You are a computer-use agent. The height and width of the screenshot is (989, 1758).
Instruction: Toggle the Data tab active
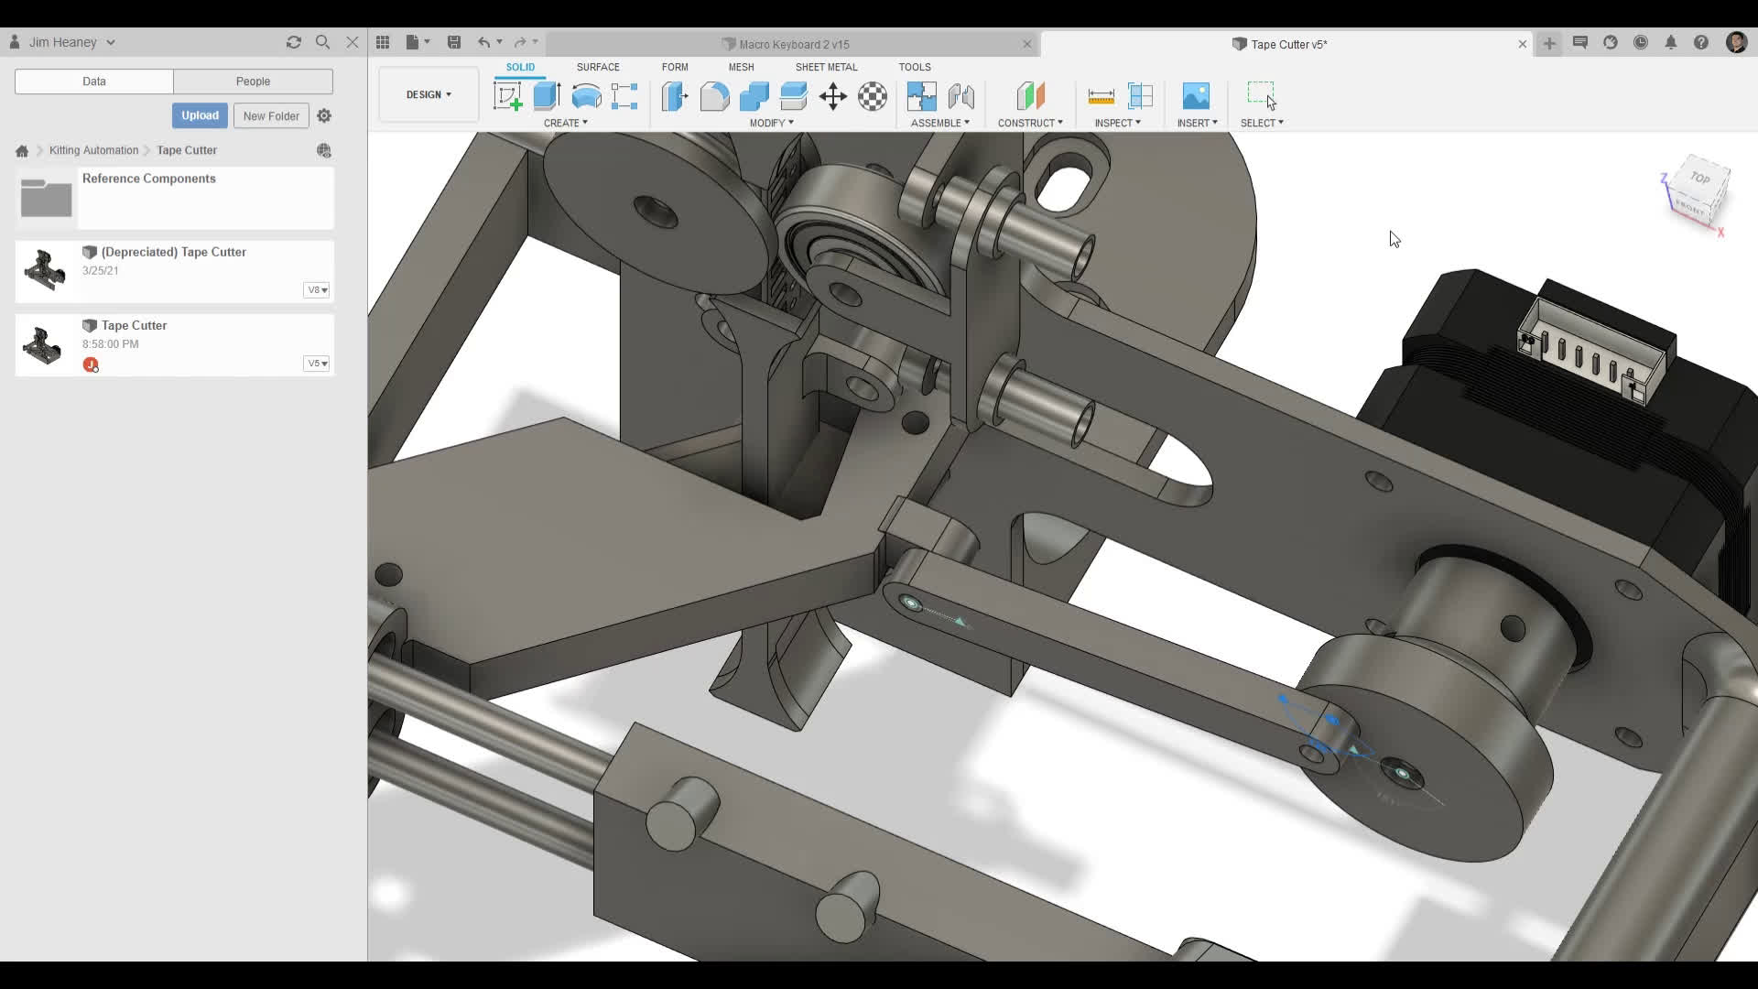click(x=92, y=82)
